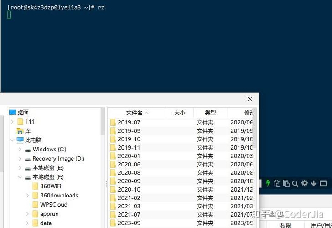The image size is (332, 228).
Task: Click the 文件夹 type cell of 2020-01
Action: 205,156
